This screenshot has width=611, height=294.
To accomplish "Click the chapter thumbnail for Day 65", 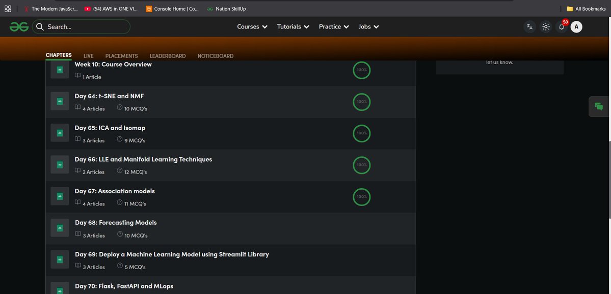I will pyautogui.click(x=60, y=133).
